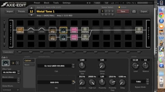Open the Controllers panel

pyautogui.click(x=8, y=52)
